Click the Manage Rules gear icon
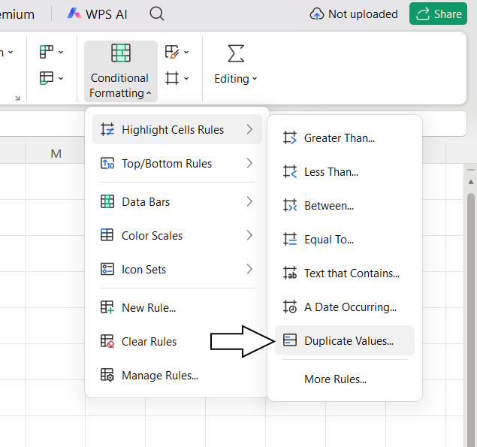The image size is (477, 447). click(107, 375)
